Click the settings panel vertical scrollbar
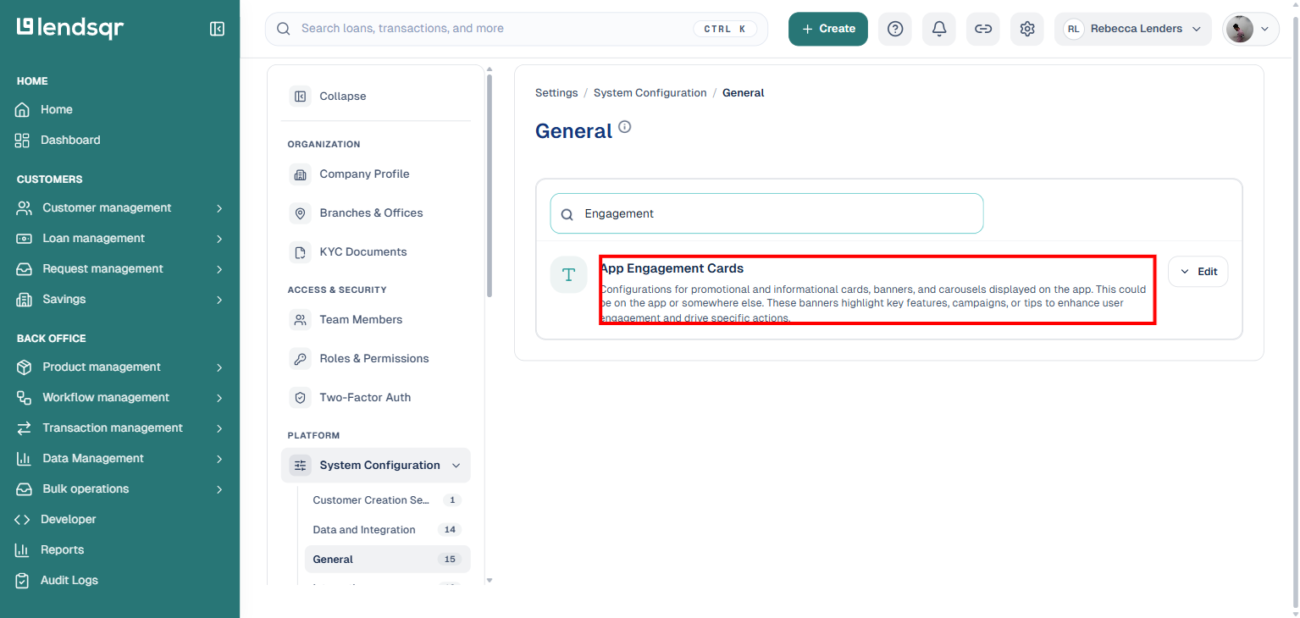 click(x=490, y=186)
